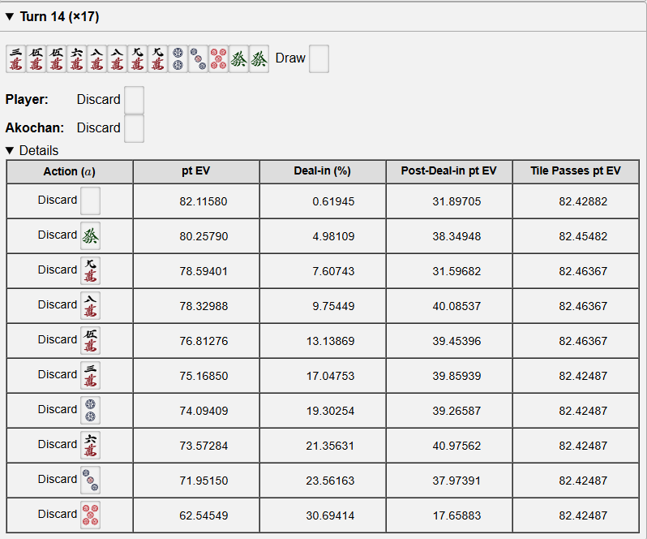Screen dimensions: 647x539
Task: Click blank tile in the 82.11580 table row
Action: pyautogui.click(x=90, y=201)
